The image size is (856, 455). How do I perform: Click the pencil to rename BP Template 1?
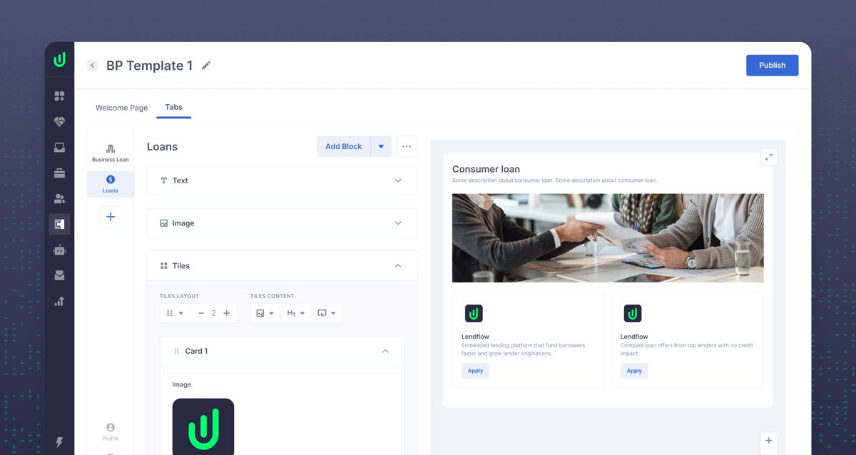[206, 65]
